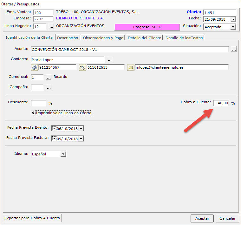Click the Cancelar button
241x225 pixels.
coord(227,218)
